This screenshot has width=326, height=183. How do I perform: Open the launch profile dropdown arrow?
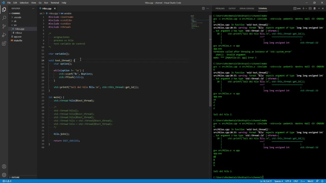click(x=306, y=8)
